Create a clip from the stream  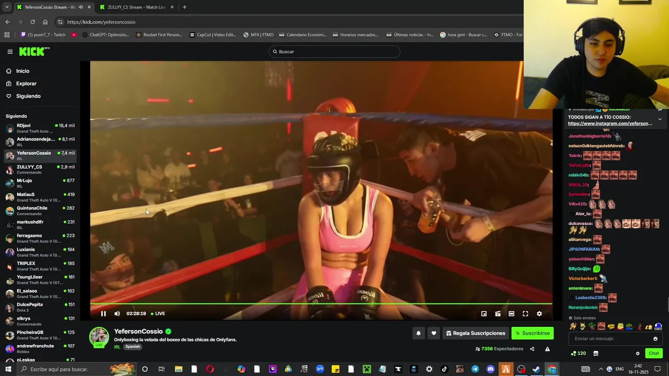tap(498, 313)
